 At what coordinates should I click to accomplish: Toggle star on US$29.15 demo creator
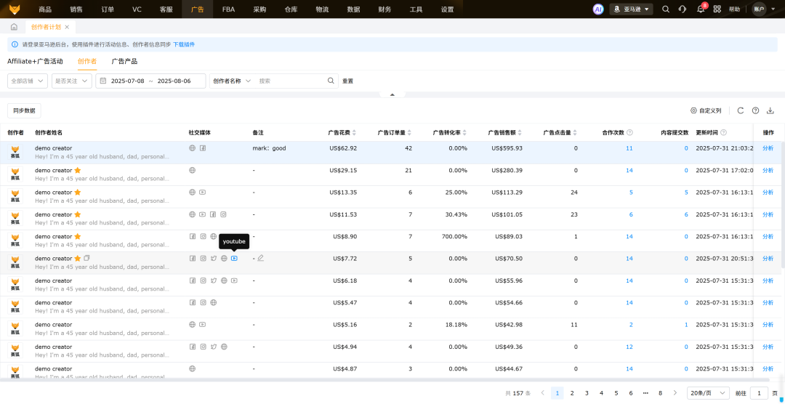(x=78, y=170)
